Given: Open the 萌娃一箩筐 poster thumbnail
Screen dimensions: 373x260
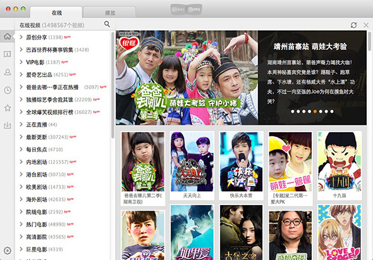Looking at the screenshot, I should tap(290, 162).
